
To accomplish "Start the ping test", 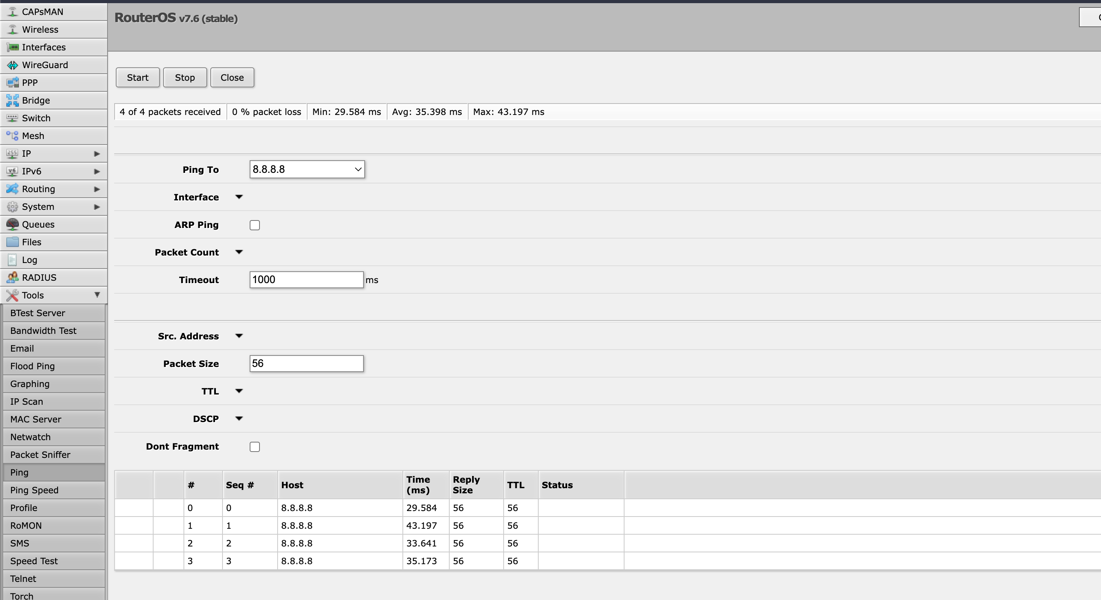I will tap(138, 77).
